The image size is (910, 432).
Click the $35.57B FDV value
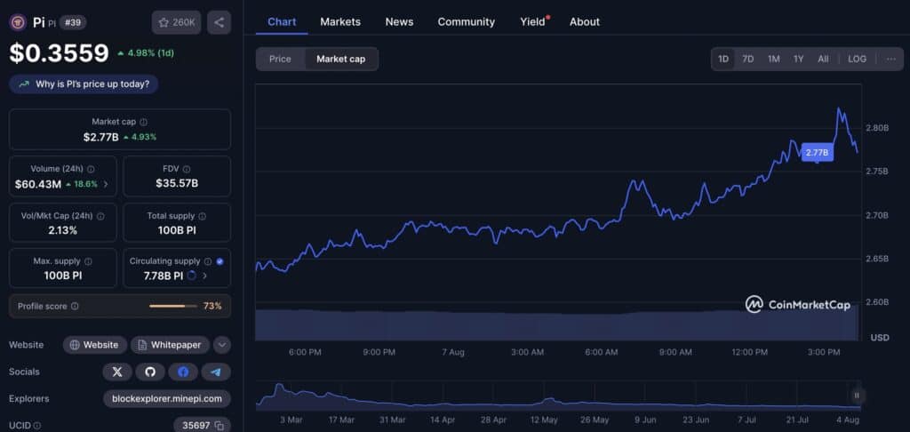coord(177,184)
